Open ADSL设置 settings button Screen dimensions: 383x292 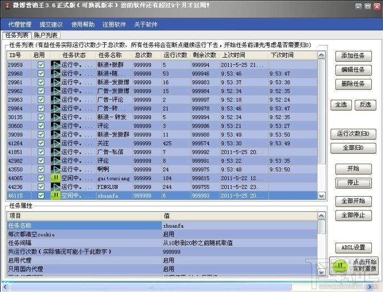click(353, 248)
